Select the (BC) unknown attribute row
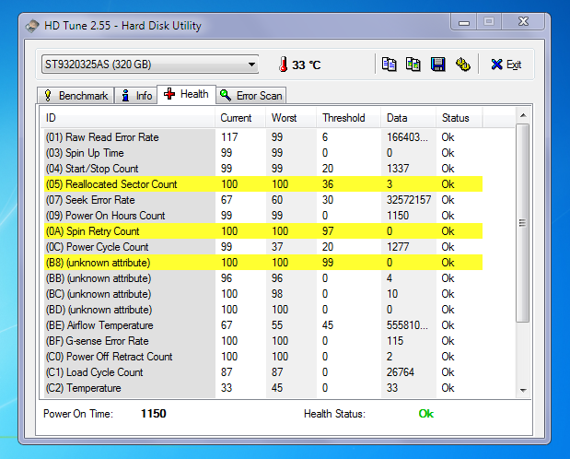 [x=263, y=294]
